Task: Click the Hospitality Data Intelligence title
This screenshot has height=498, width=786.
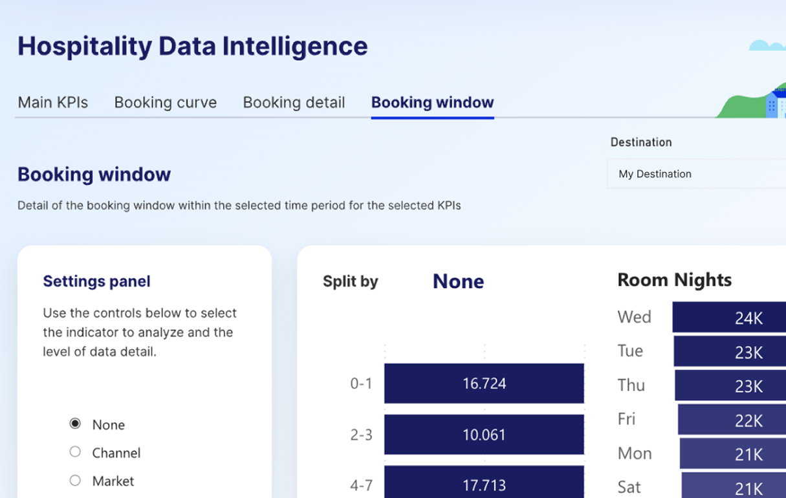Action: [192, 47]
